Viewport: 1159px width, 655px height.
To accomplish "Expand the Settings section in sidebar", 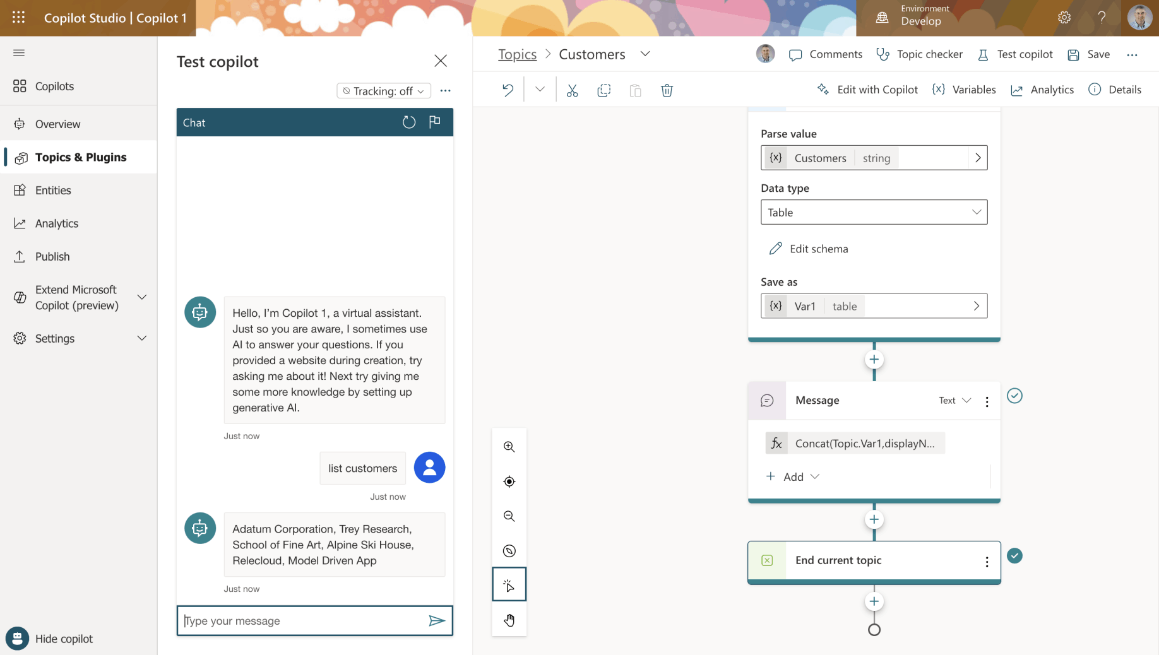I will (142, 338).
